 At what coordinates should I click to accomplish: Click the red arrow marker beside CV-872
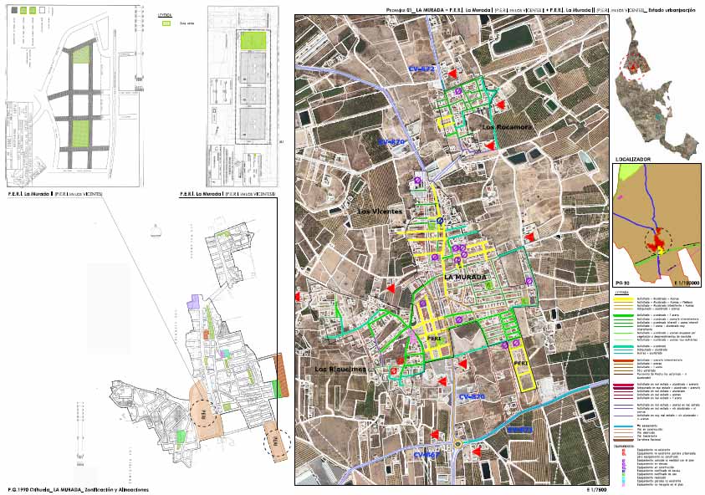coord(452,74)
